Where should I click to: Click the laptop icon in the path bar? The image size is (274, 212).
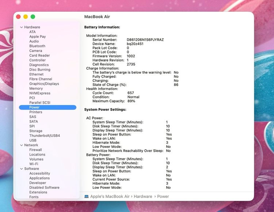(87, 196)
